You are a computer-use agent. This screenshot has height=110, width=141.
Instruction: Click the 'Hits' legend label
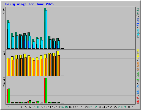tap(138, 11)
